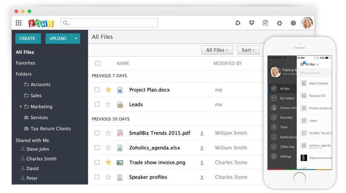The height and width of the screenshot is (193, 346).
Task: Click the Excel icon of Zoholics_agenda.xlsx
Action: (x=120, y=148)
